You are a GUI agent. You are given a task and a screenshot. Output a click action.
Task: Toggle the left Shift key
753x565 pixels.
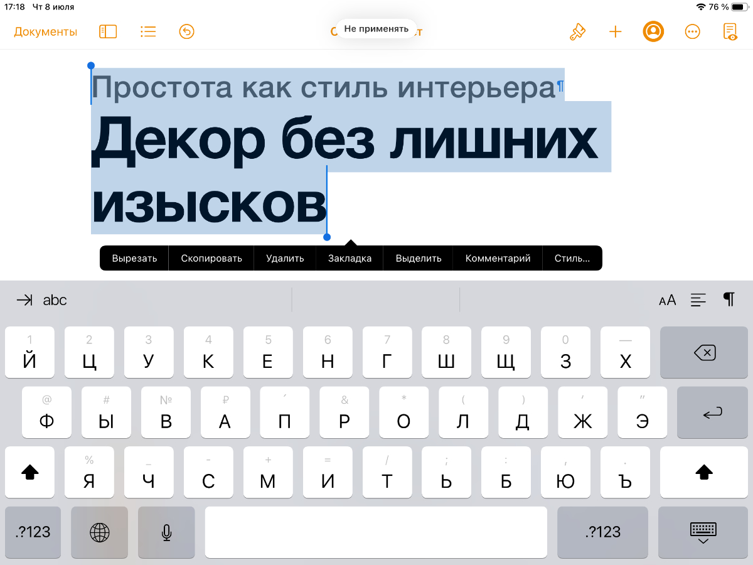point(30,473)
